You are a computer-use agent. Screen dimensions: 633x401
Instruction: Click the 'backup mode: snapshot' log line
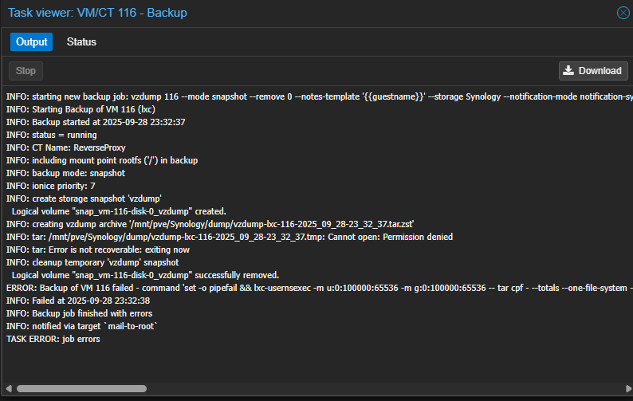coord(65,173)
